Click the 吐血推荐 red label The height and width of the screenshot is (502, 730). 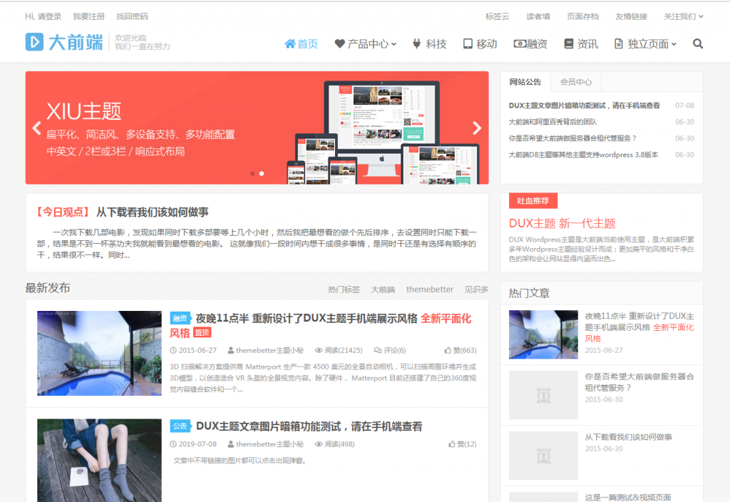click(533, 200)
